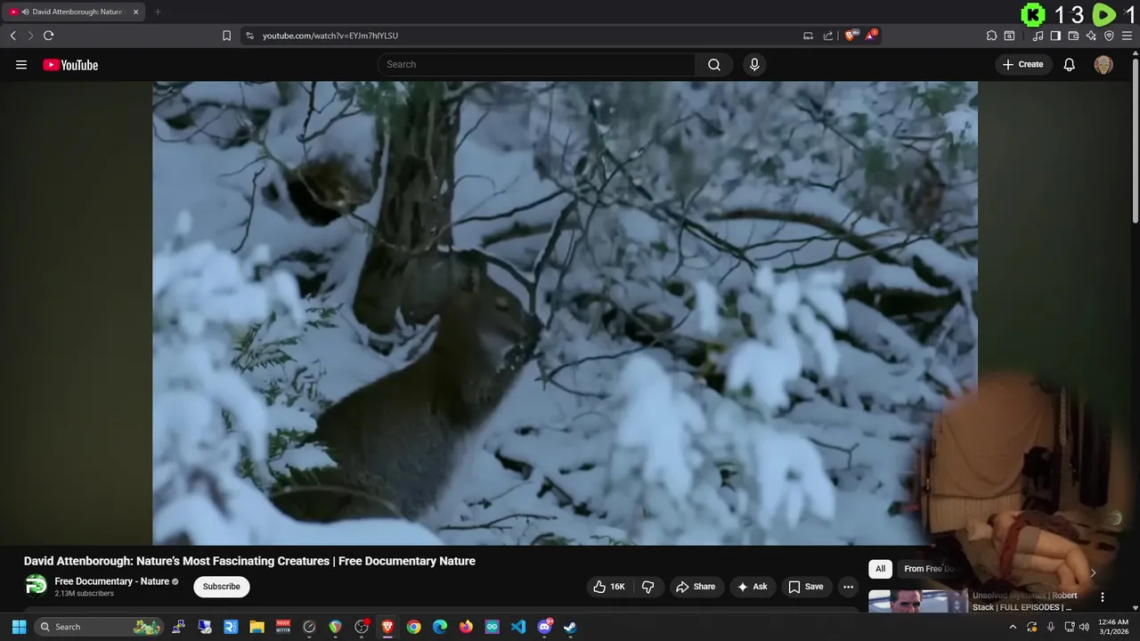The height and width of the screenshot is (641, 1140).
Task: Open Brave Rewards triangle icon
Action: (x=872, y=36)
